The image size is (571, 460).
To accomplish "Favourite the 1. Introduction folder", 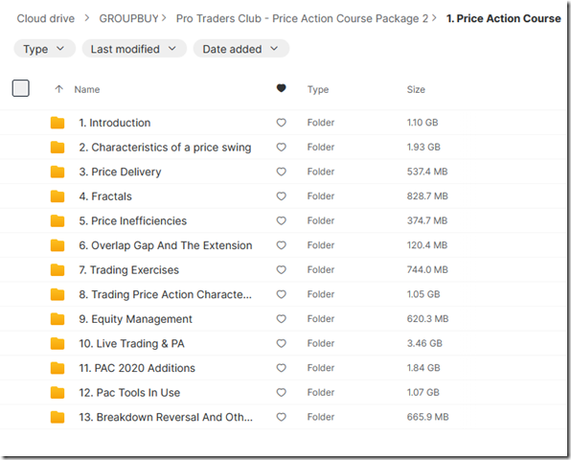I will [281, 123].
